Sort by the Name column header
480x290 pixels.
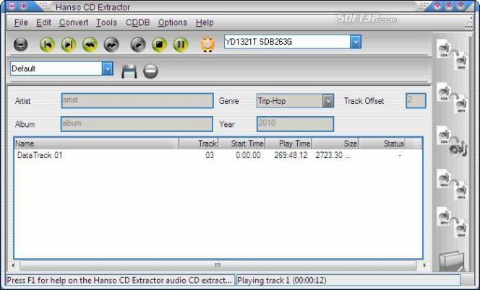[x=96, y=144]
